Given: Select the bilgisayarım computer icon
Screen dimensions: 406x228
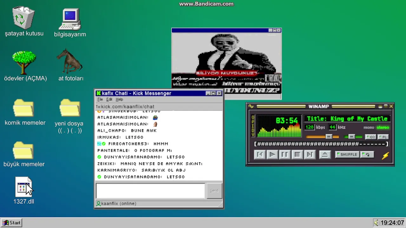Looking at the screenshot, I should coord(70,19).
